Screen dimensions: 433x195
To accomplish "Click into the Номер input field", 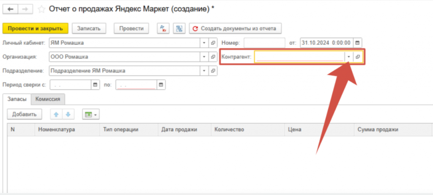I will 264,43.
